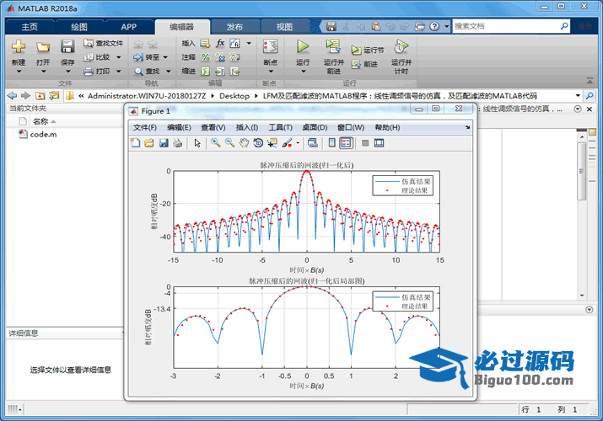The width and height of the screenshot is (603, 421).
Task: Toggle Insert Colorbar in Figure 1 toolbar
Action: pyautogui.click(x=332, y=143)
